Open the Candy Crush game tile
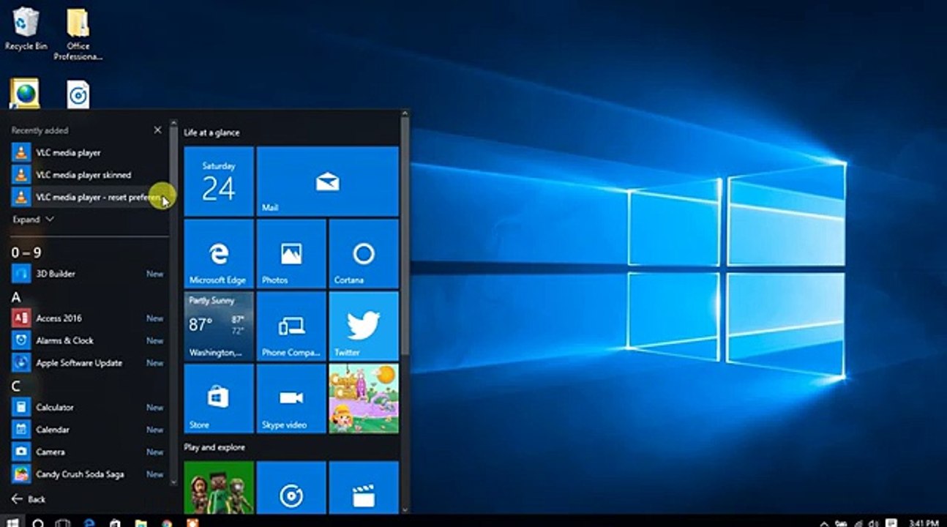The width and height of the screenshot is (947, 527). (x=364, y=398)
